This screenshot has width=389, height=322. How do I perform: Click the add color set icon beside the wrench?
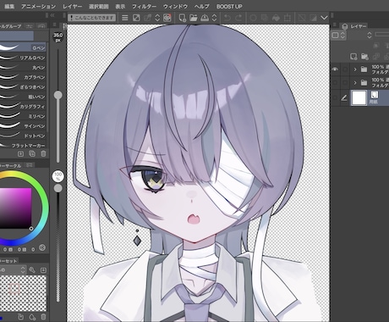click(43, 270)
